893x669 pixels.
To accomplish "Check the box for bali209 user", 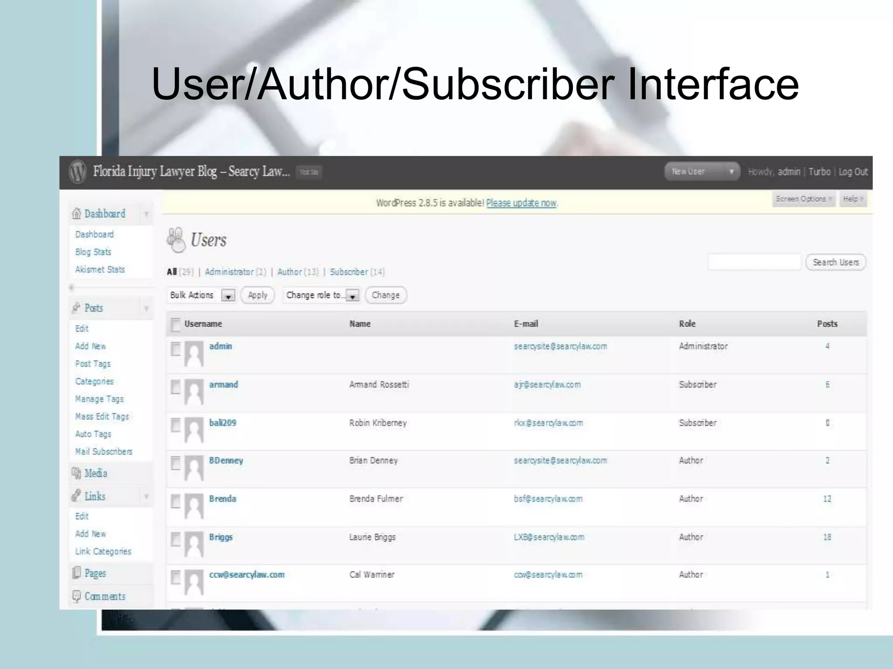I will click(x=175, y=425).
